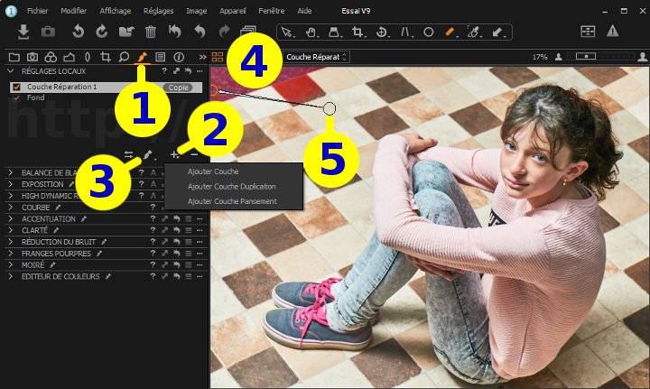This screenshot has height=389, width=650.
Task: Open the Copie dropdown on repair layer
Action: (178, 88)
